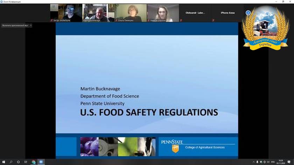Click the slide title U.S. FOOD SAFETY REGULATIONS
294x165 pixels.
149,112
